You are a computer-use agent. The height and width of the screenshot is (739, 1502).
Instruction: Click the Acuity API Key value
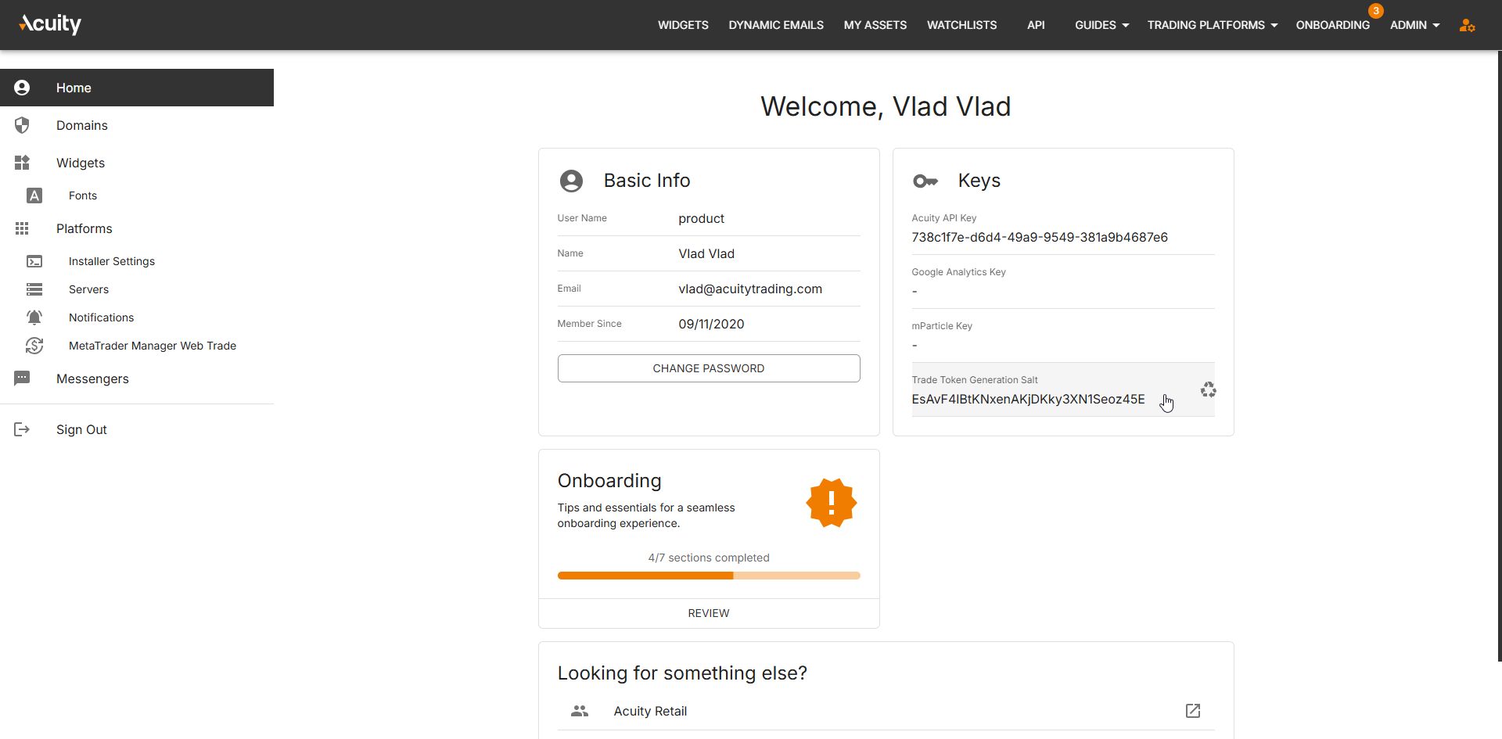(1040, 237)
